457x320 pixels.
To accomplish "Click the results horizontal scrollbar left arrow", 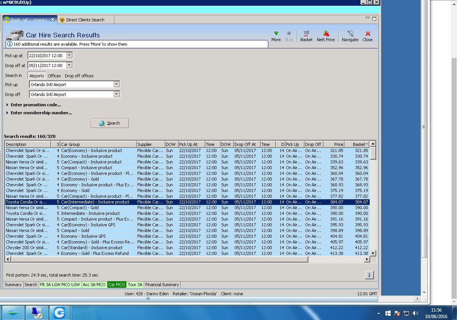I will coord(8,259).
